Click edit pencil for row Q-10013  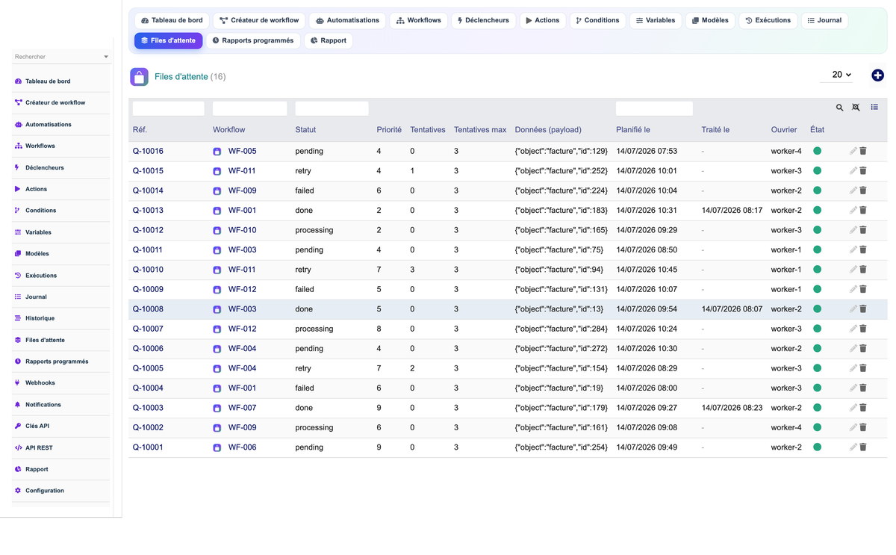point(853,210)
